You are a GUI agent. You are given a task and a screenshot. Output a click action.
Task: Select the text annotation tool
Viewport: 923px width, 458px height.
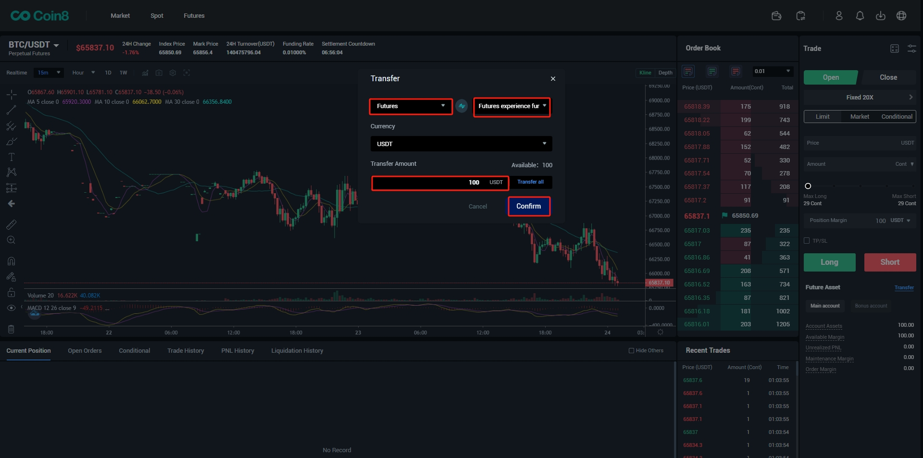12,157
